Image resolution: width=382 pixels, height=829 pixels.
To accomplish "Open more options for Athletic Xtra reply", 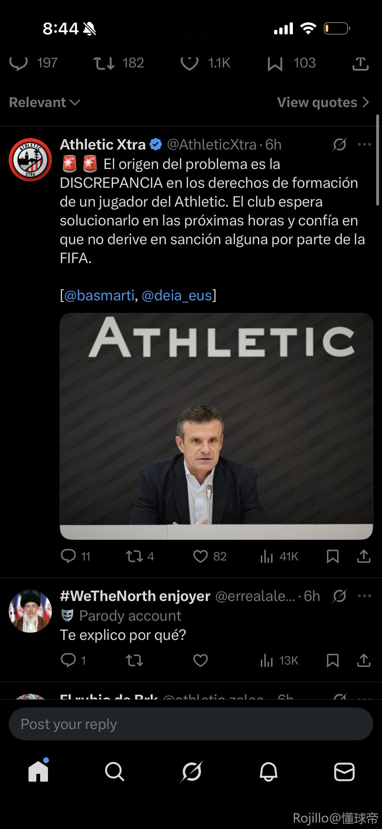I will click(364, 145).
